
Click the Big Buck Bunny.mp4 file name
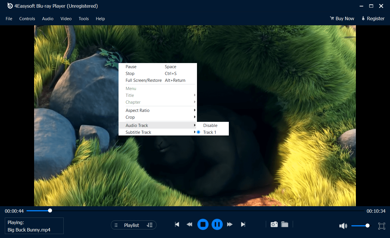click(29, 230)
